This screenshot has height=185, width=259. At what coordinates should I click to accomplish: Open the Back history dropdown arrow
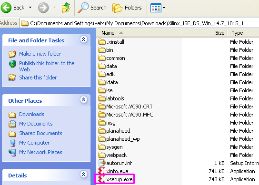[30, 8]
